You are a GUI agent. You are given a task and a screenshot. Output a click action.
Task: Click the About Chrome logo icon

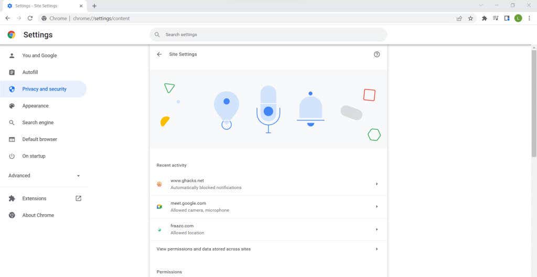coord(12,215)
